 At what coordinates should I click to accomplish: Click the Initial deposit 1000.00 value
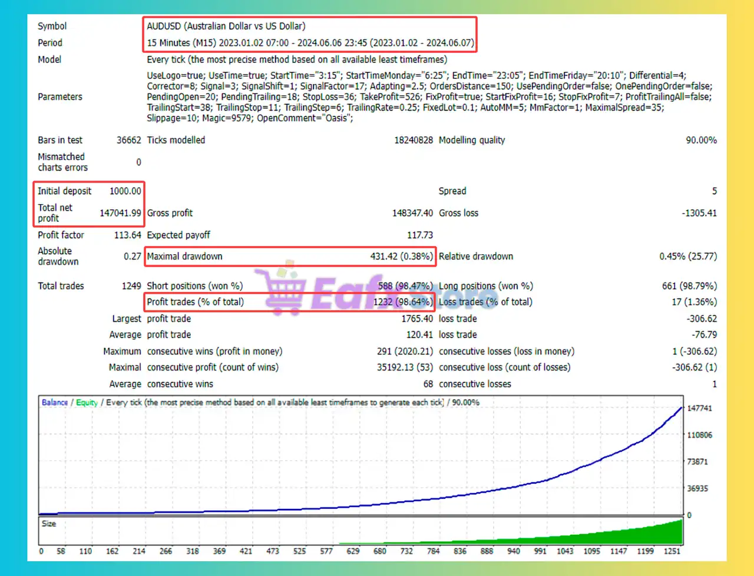tap(125, 191)
